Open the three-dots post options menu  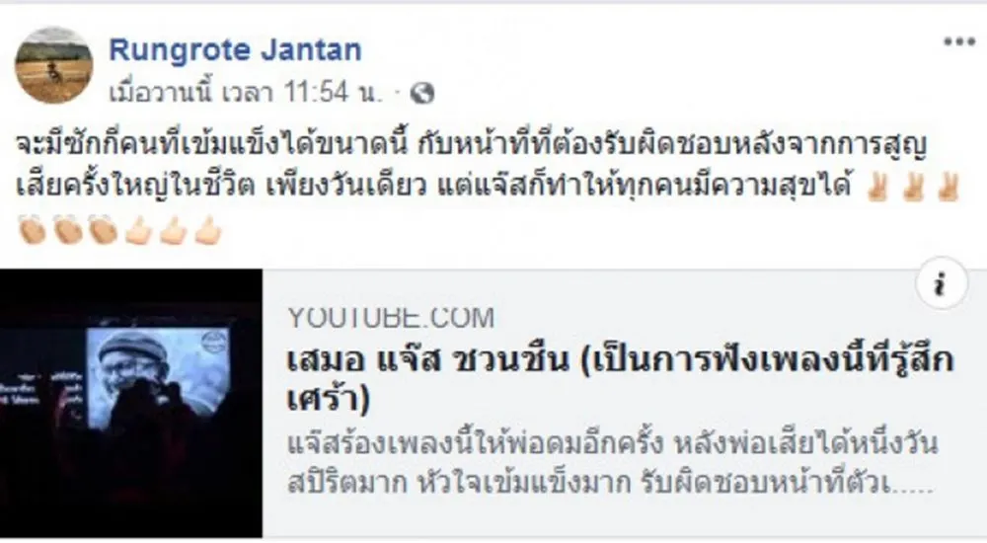pos(958,42)
